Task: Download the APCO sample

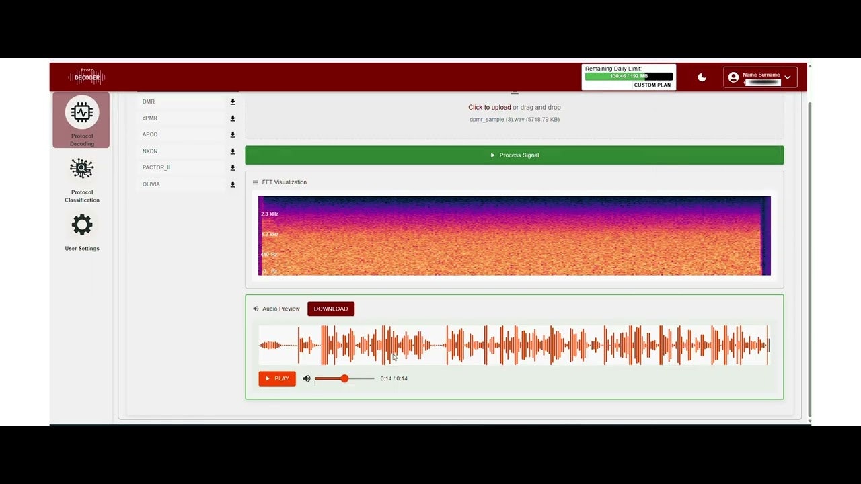Action: pyautogui.click(x=233, y=134)
